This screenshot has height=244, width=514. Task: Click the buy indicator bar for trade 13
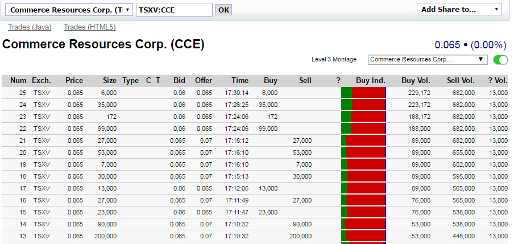(363, 236)
